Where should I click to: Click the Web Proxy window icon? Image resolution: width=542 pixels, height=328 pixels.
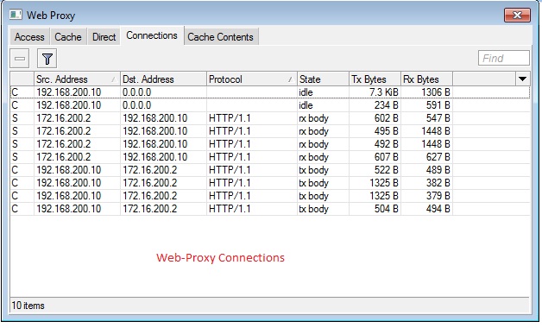click(16, 15)
